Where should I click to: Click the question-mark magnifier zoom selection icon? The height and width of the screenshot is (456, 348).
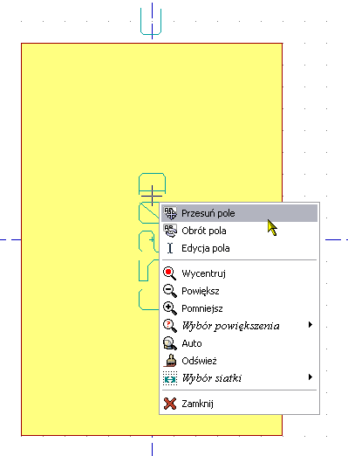point(170,326)
